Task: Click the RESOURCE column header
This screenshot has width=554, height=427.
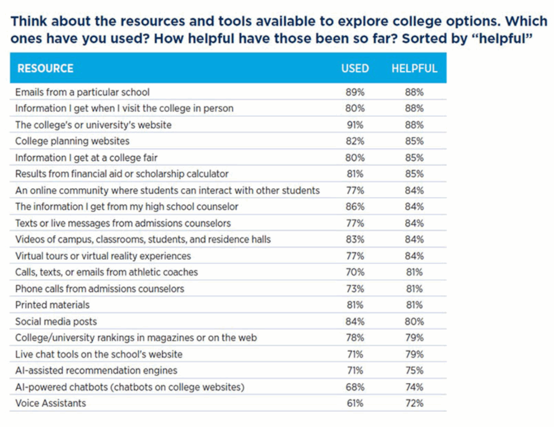Action: pyautogui.click(x=45, y=69)
